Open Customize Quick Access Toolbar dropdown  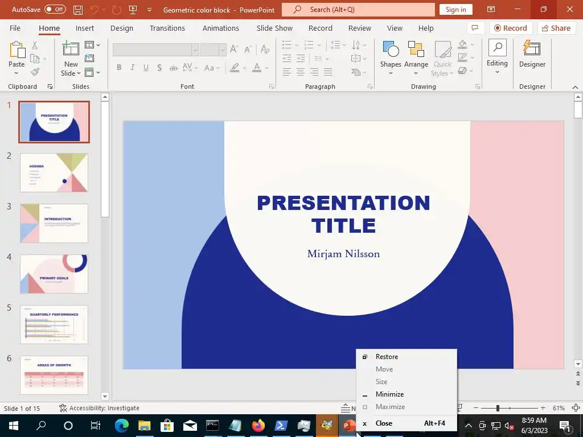[x=150, y=10]
